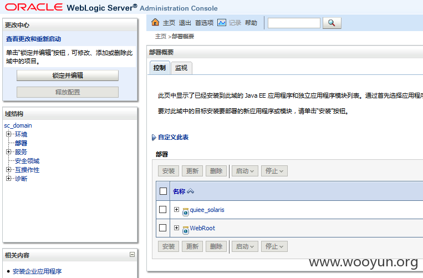423x278 pixels.
Task: Click the home house icon
Action: pyautogui.click(x=155, y=22)
